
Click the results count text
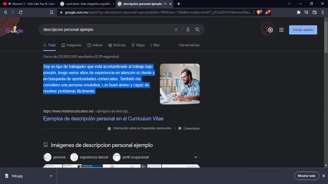tap(81, 57)
